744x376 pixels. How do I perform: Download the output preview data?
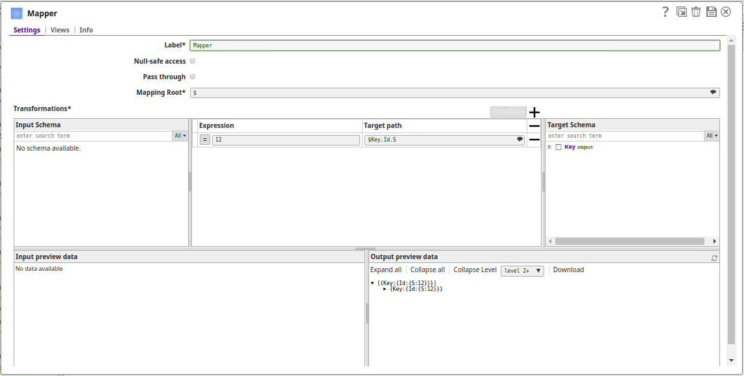coord(568,269)
